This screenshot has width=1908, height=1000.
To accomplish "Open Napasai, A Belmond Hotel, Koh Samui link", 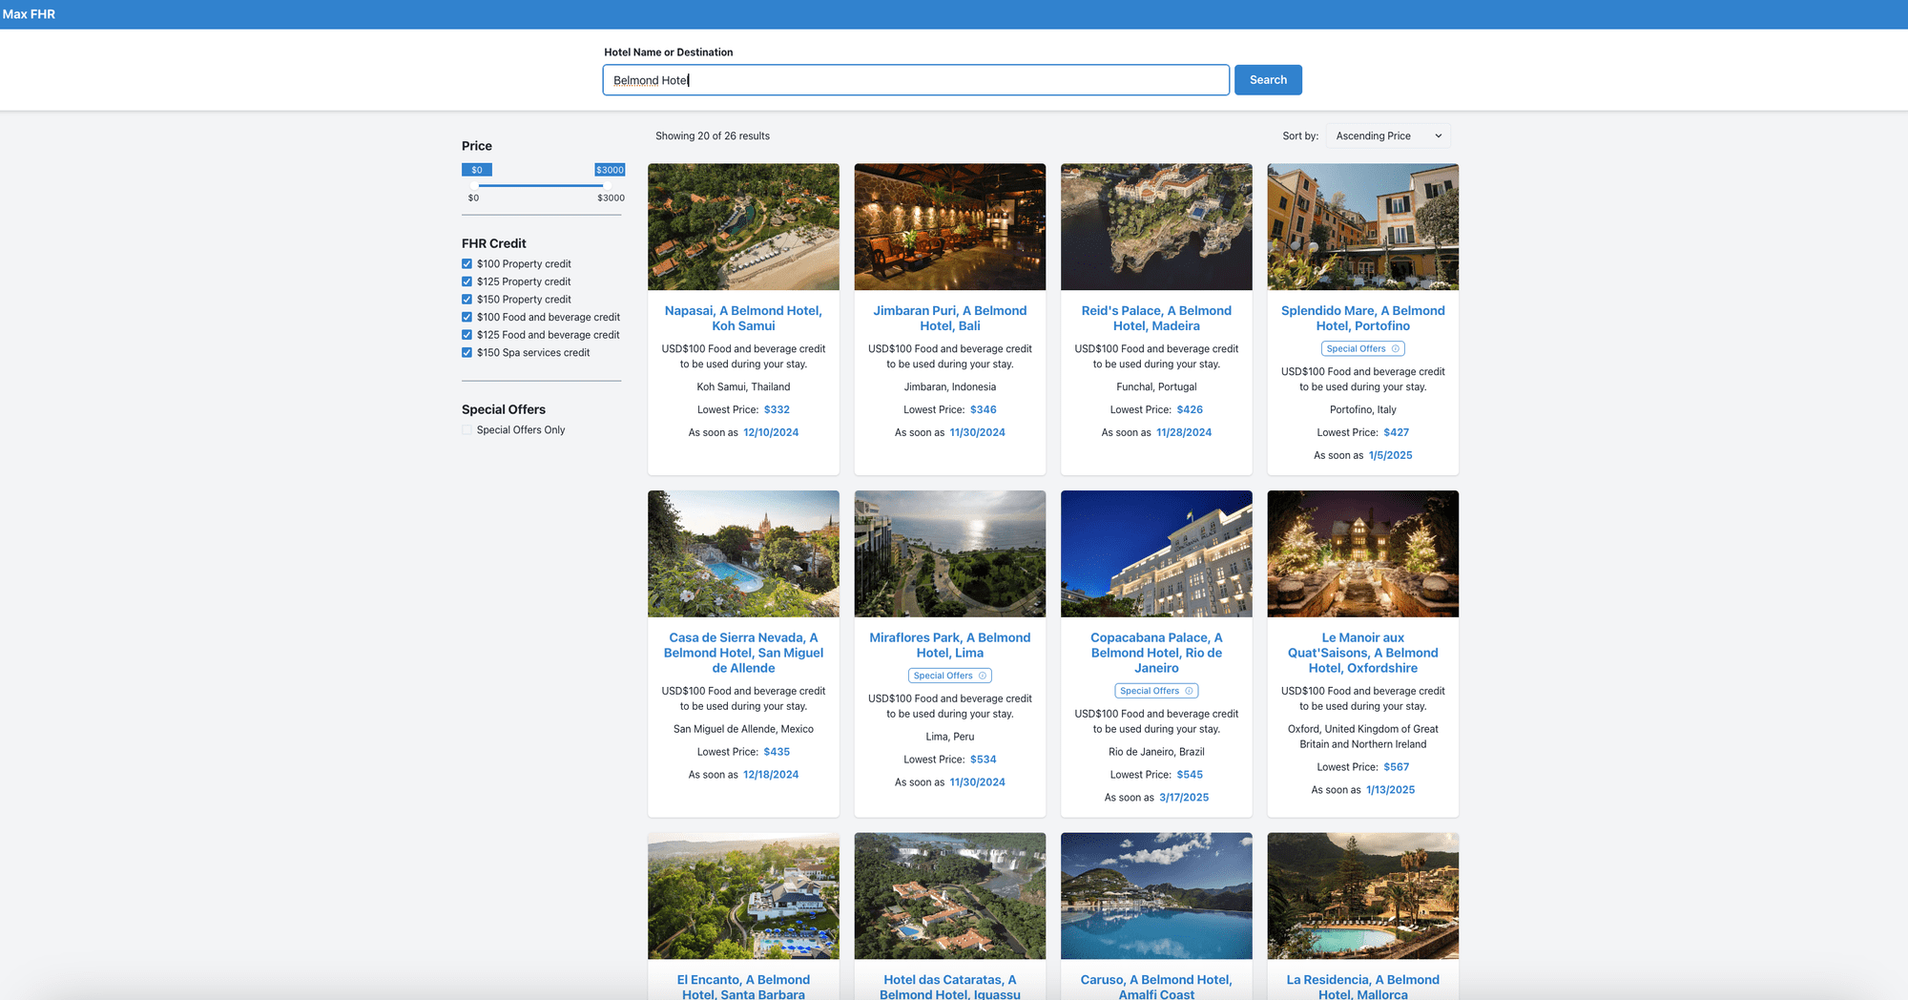I will [x=743, y=319].
